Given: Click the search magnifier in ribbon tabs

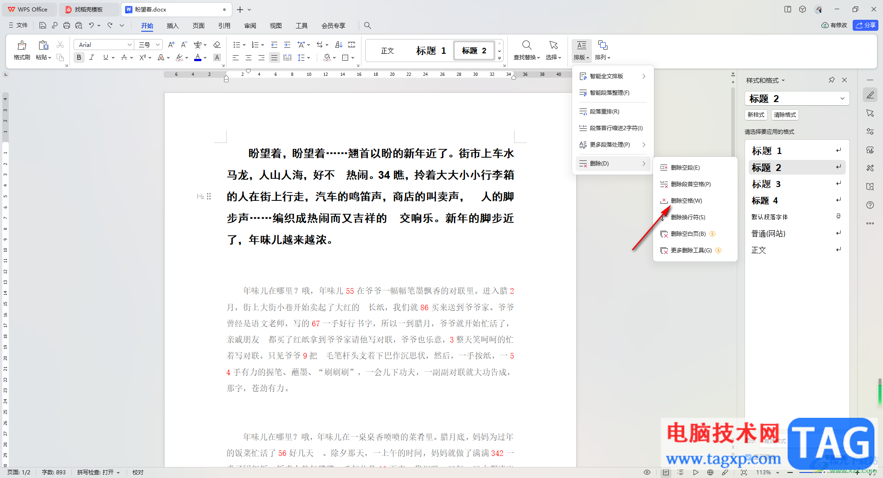Looking at the screenshot, I should [x=367, y=25].
